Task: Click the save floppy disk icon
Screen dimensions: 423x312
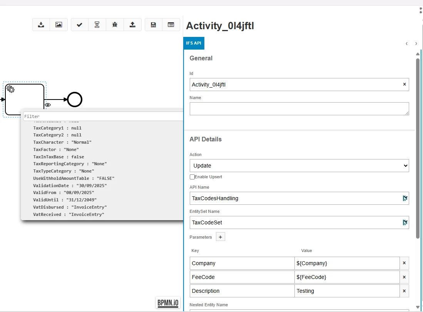Action: tap(153, 25)
